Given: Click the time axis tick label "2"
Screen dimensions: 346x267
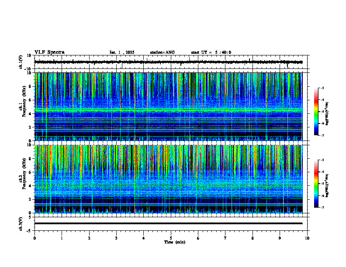Looking at the screenshot, I should click(89, 238).
